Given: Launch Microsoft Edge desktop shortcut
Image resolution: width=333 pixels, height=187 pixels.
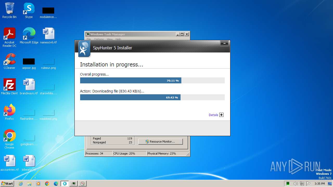Looking at the screenshot, I should tap(29, 36).
